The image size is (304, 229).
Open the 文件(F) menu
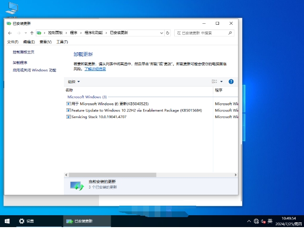pos(13,42)
